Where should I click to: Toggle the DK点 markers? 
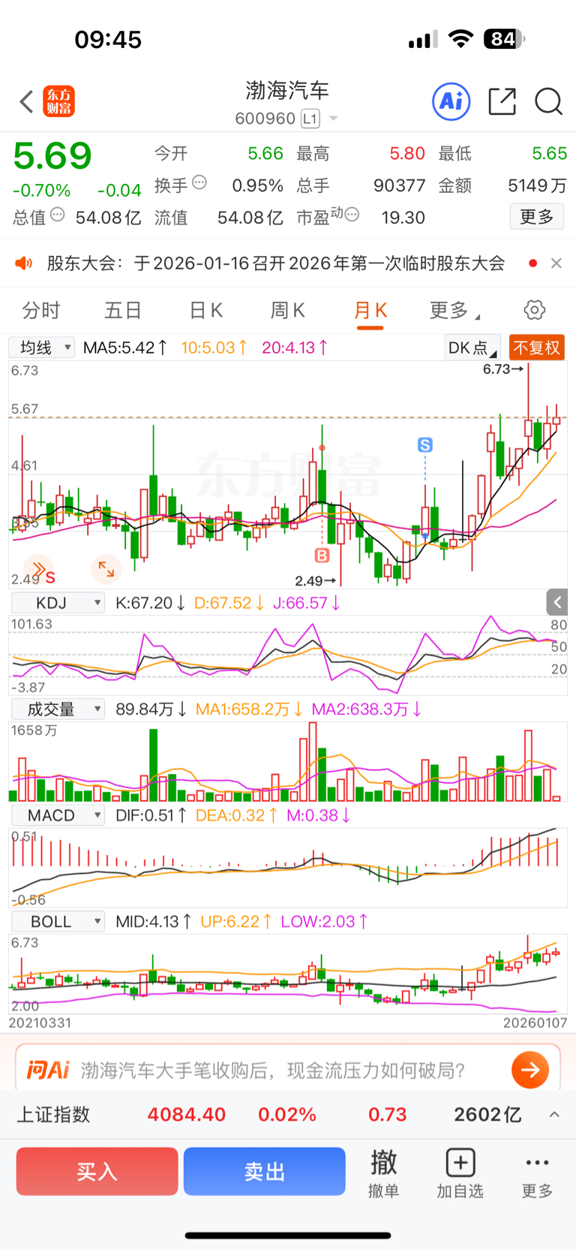[x=472, y=348]
